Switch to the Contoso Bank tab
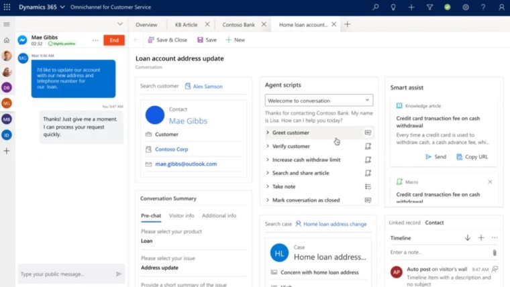 pyautogui.click(x=238, y=25)
